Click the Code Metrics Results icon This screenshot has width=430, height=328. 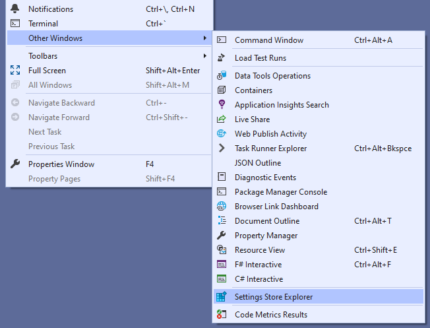(222, 314)
